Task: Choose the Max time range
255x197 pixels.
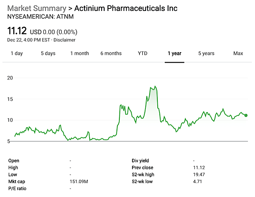Action: tap(238, 53)
